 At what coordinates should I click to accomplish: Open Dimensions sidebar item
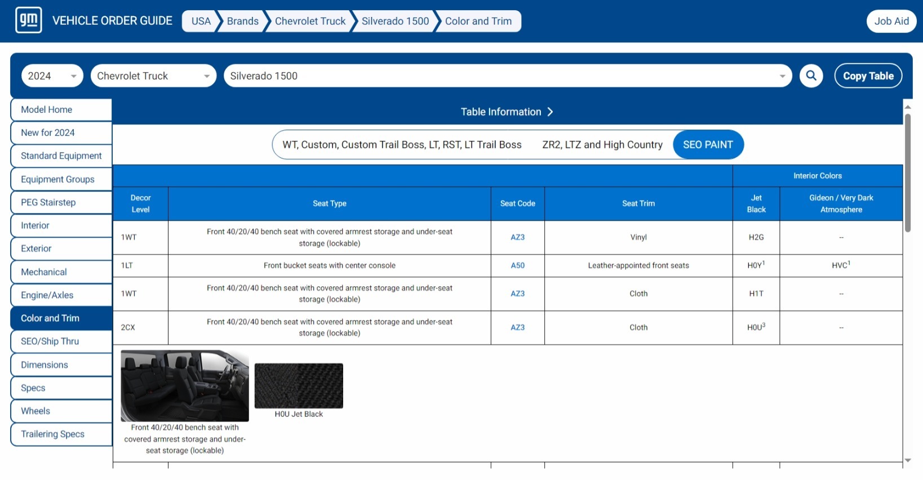(x=61, y=365)
